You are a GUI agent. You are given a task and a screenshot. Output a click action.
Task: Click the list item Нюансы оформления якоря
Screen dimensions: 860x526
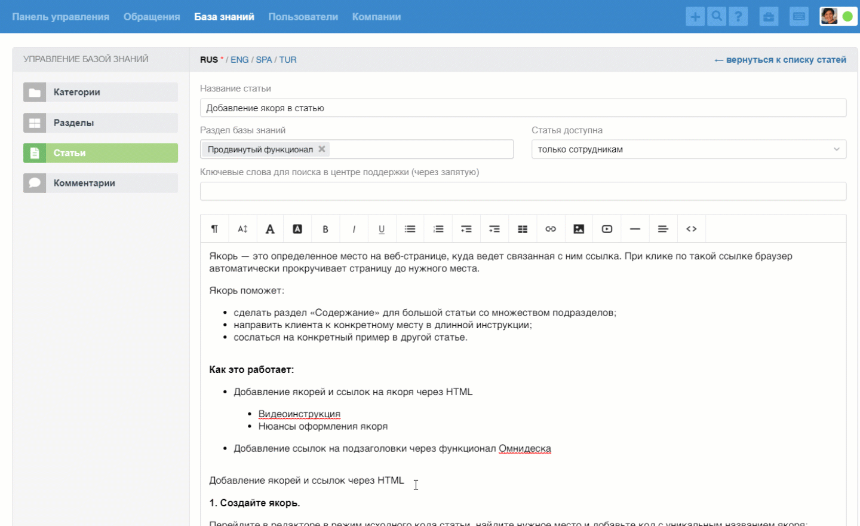(323, 426)
